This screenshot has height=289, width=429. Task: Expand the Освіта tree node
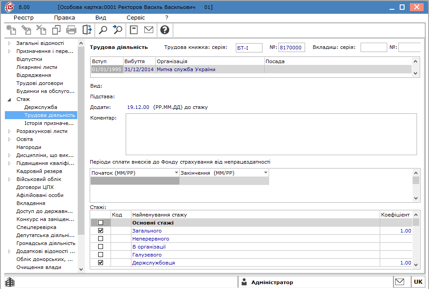(10, 139)
